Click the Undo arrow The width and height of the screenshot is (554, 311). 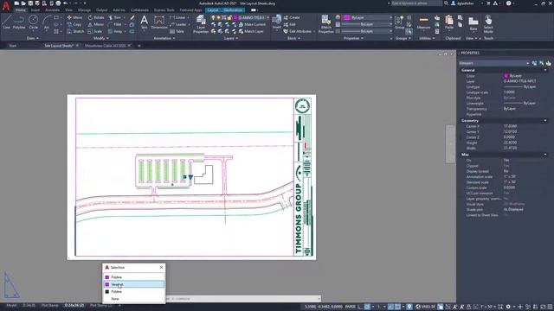[x=66, y=3]
